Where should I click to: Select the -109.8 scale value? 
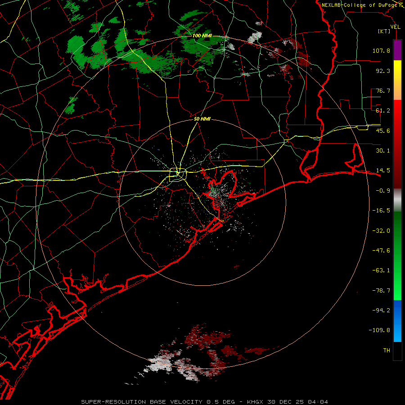tap(379, 330)
